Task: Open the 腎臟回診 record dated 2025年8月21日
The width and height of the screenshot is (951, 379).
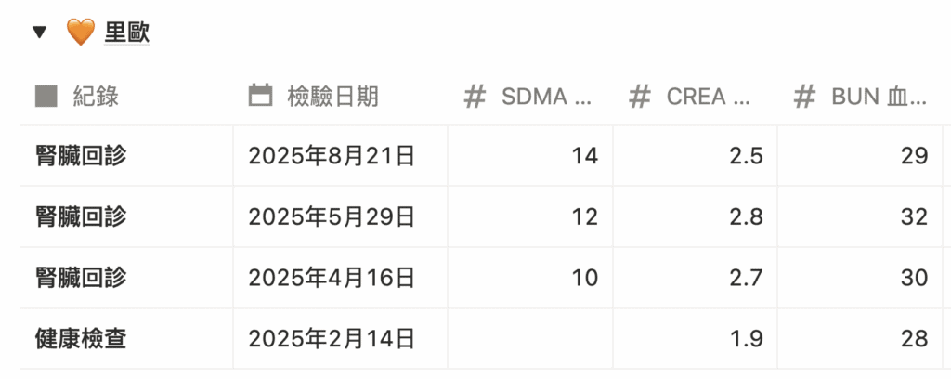Action: pyautogui.click(x=79, y=155)
